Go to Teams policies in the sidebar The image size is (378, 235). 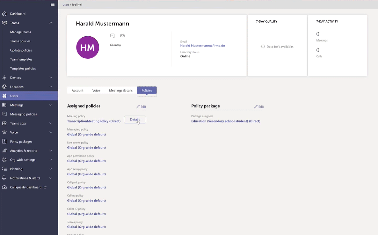click(x=20, y=41)
